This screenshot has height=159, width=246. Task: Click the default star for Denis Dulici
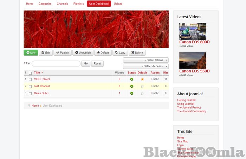[x=142, y=93]
